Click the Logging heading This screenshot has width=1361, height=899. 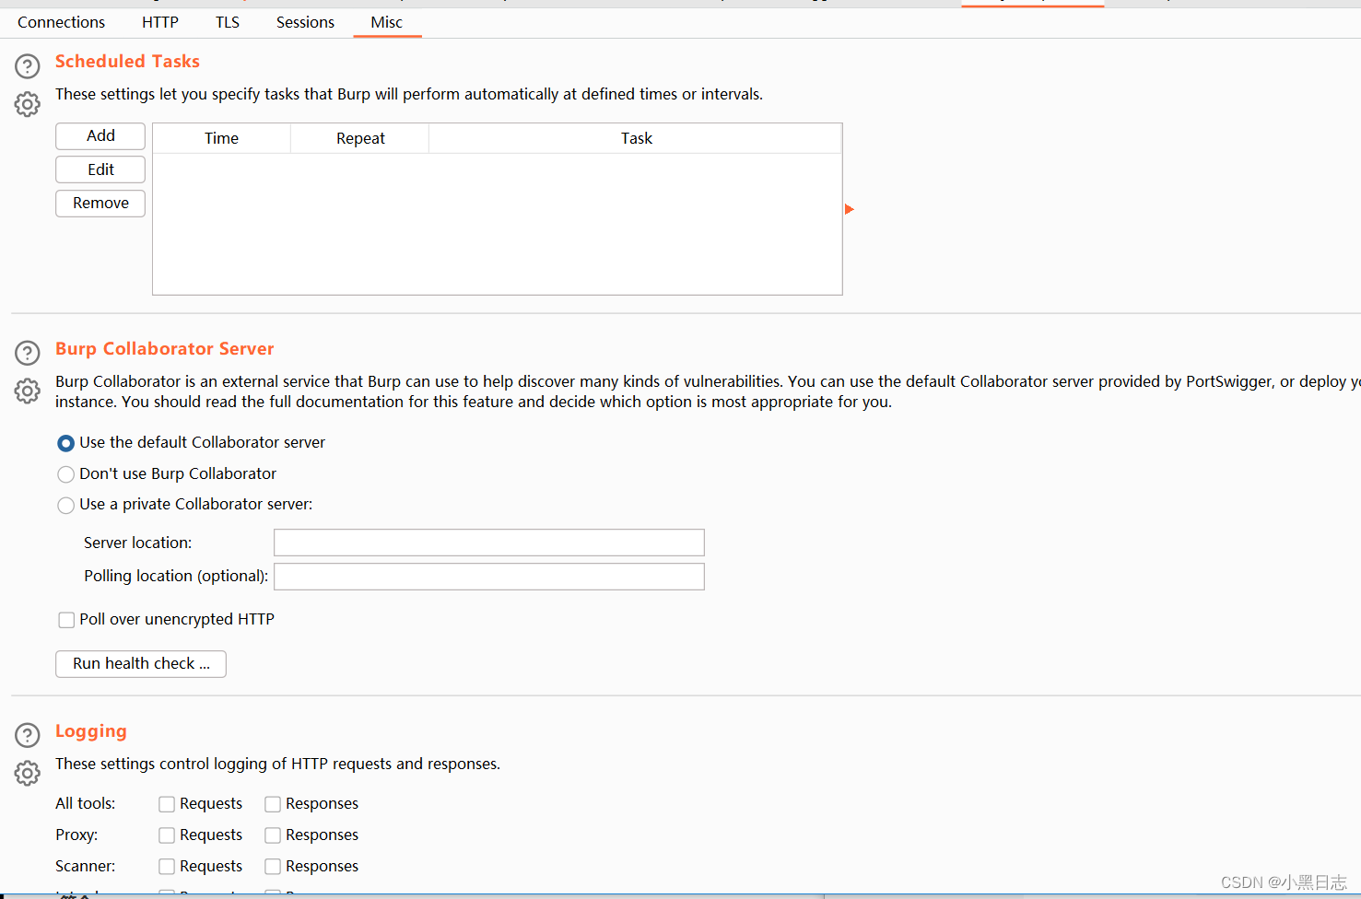[91, 731]
